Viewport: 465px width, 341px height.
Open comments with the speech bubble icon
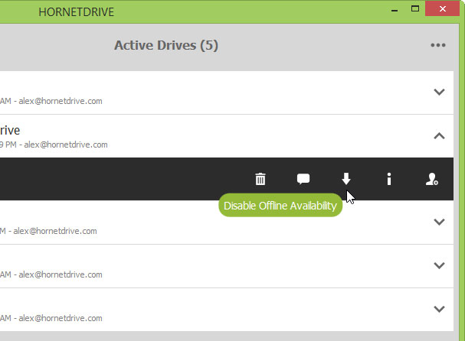(303, 179)
